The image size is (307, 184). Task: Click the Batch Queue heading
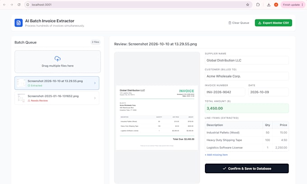25,42
